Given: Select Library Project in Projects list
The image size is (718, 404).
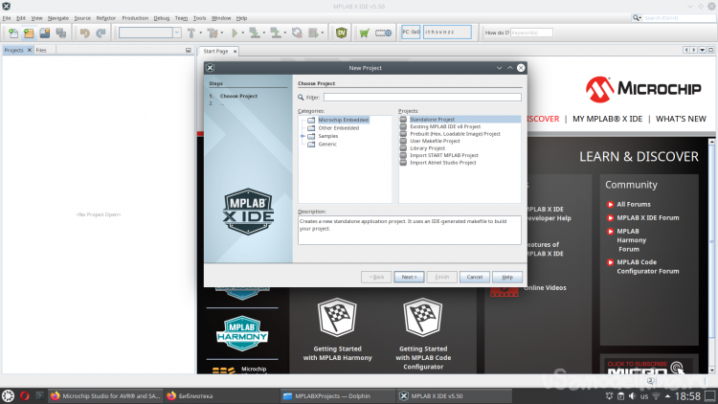Looking at the screenshot, I should 427,148.
